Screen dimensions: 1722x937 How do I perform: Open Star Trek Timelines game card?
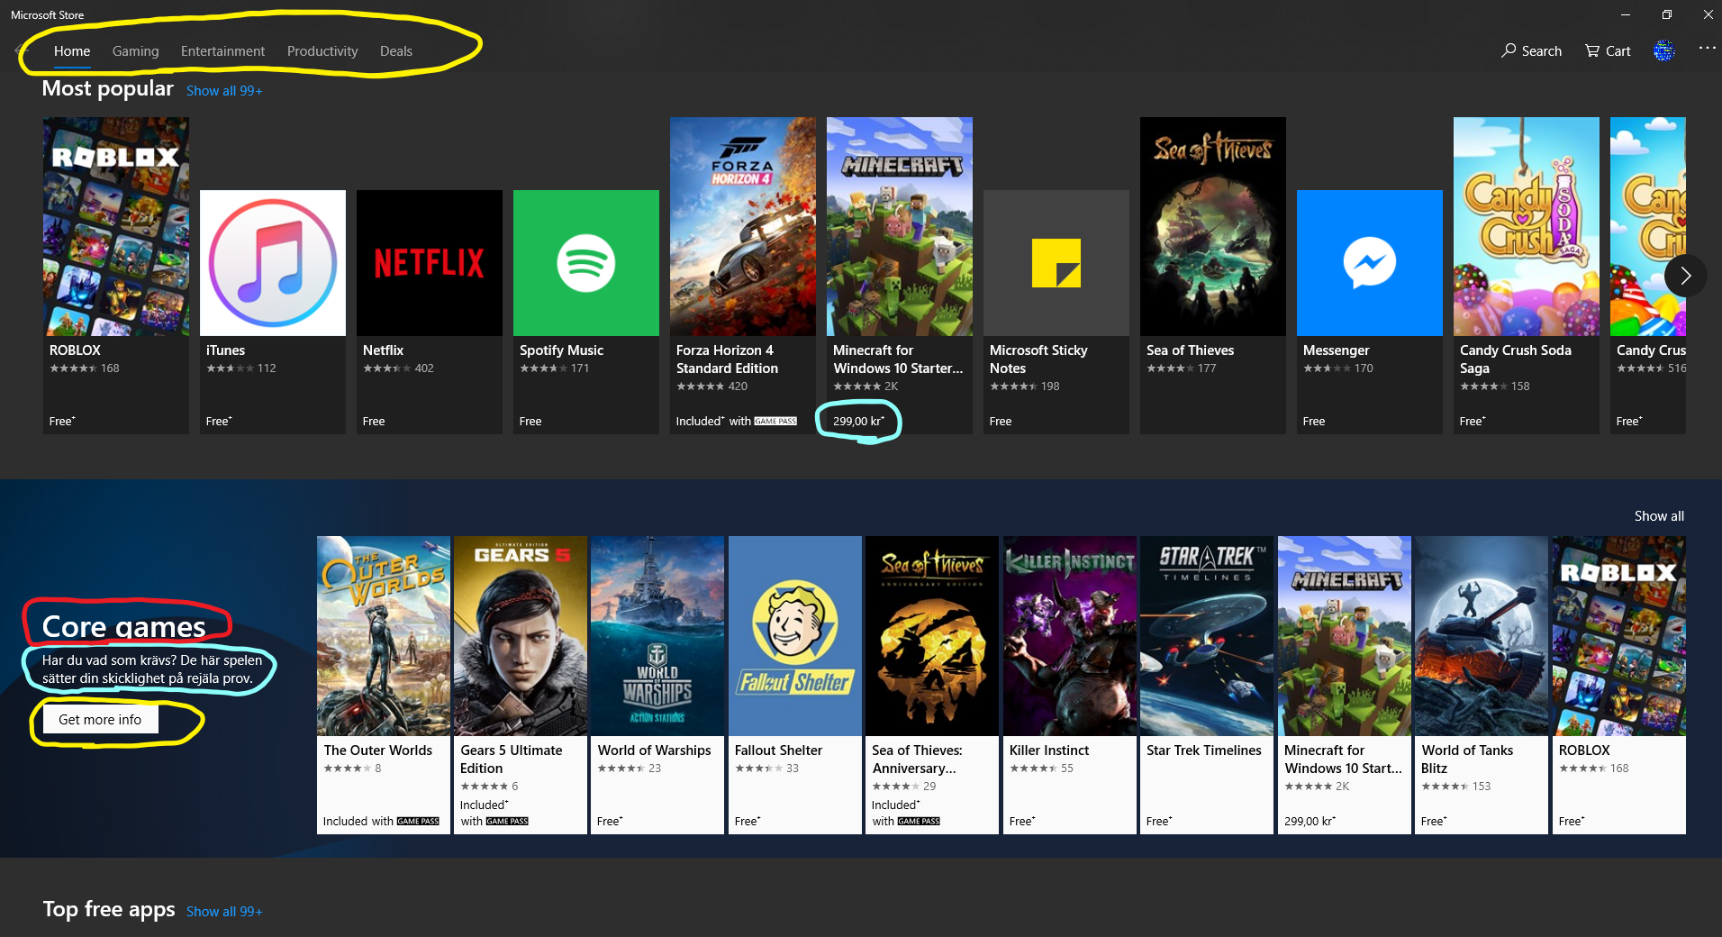[1207, 685]
